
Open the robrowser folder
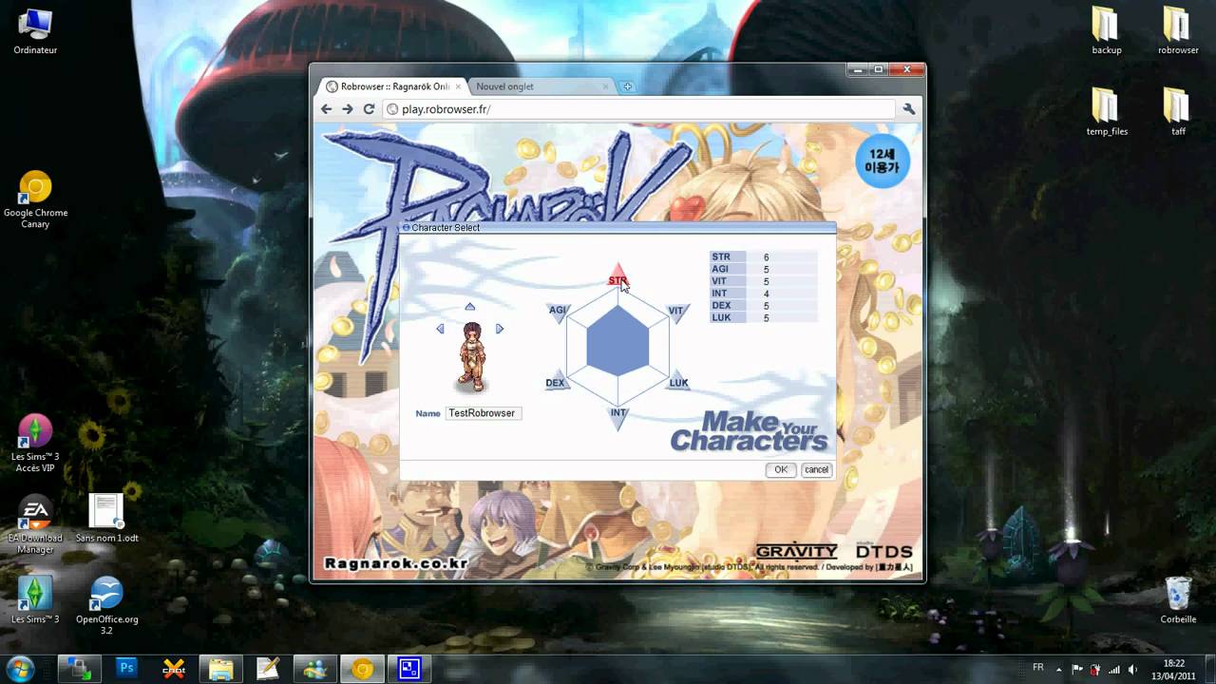point(1177,31)
